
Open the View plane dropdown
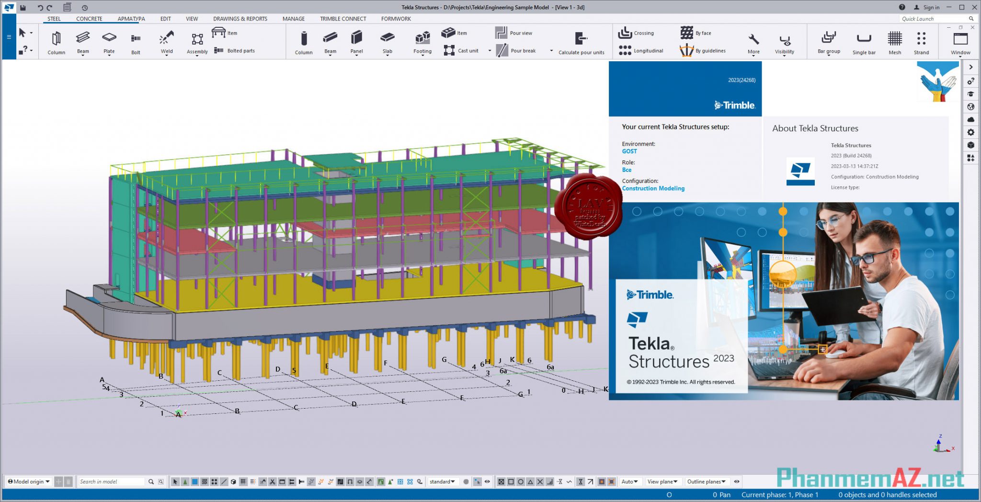tap(663, 481)
